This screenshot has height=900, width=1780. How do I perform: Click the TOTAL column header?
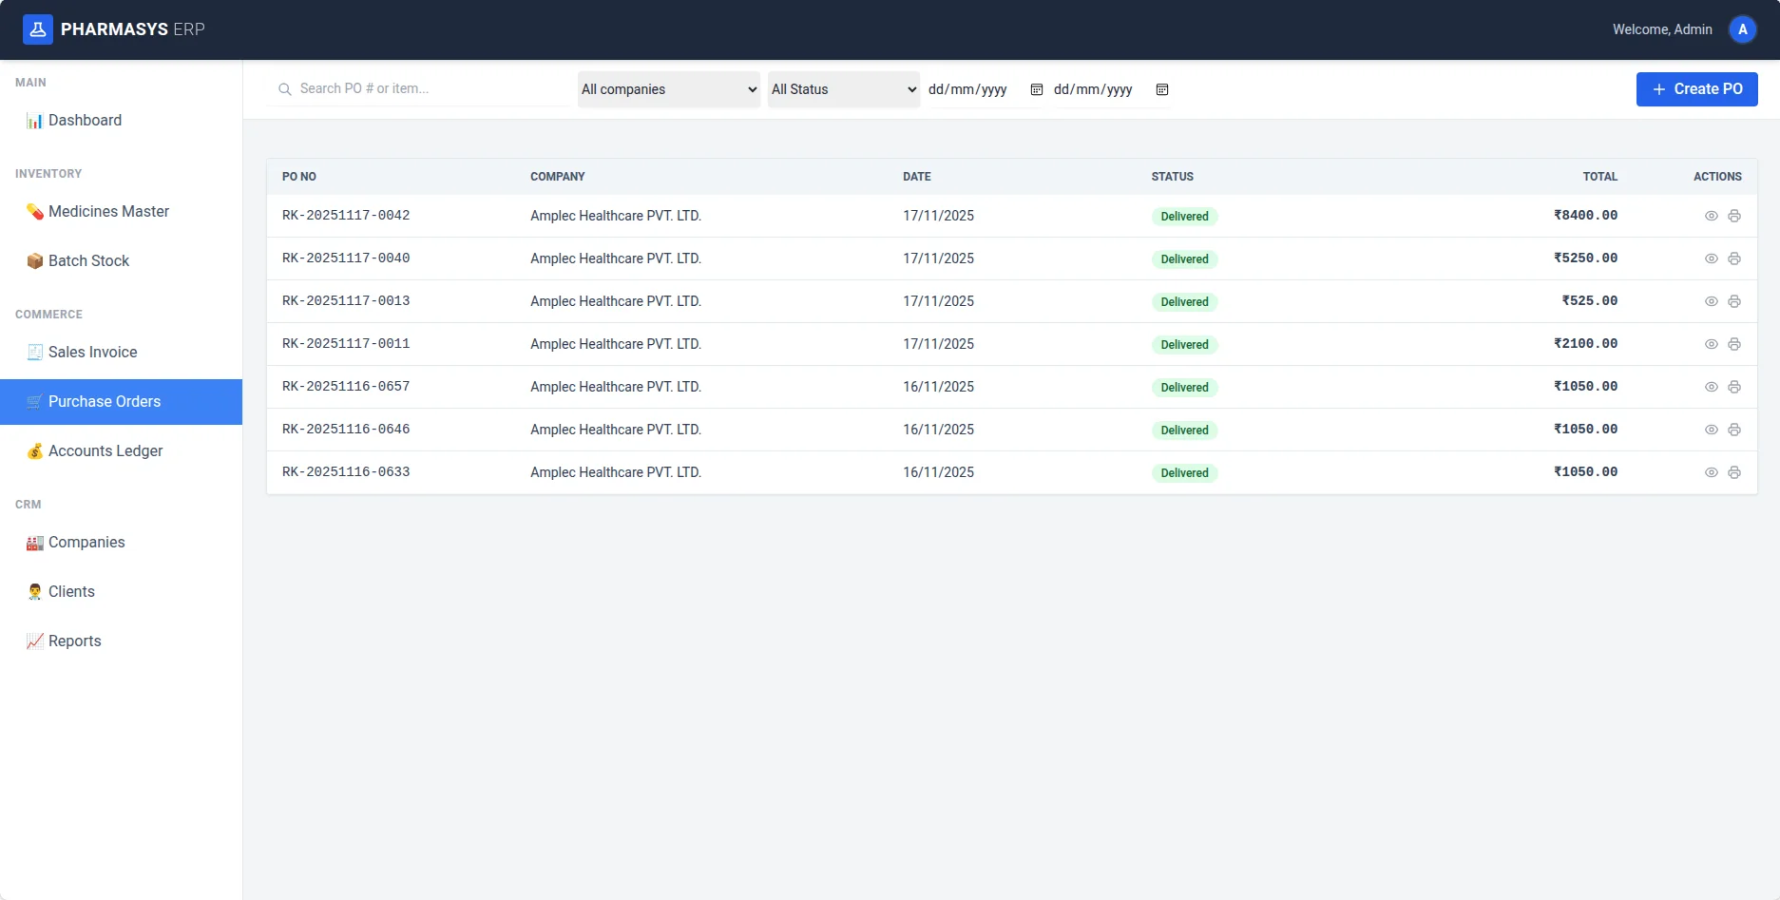1599,177
